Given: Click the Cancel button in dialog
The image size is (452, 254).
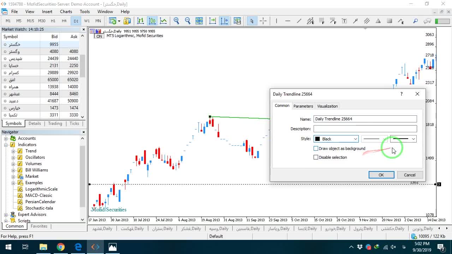Looking at the screenshot, I should click(410, 175).
